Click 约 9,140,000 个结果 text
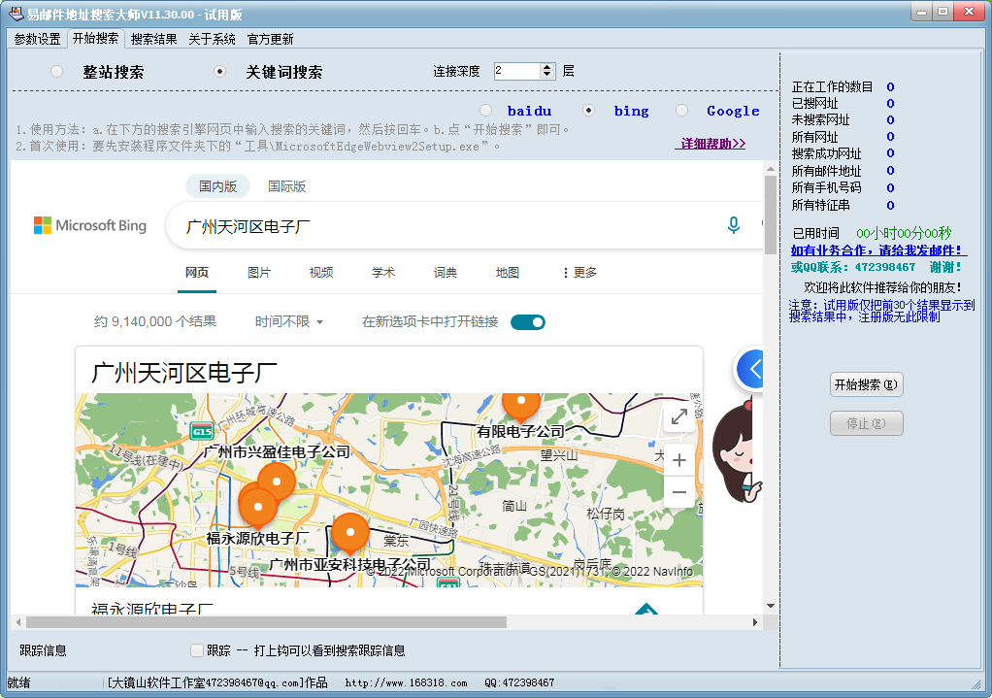The width and height of the screenshot is (992, 698). 155,321
